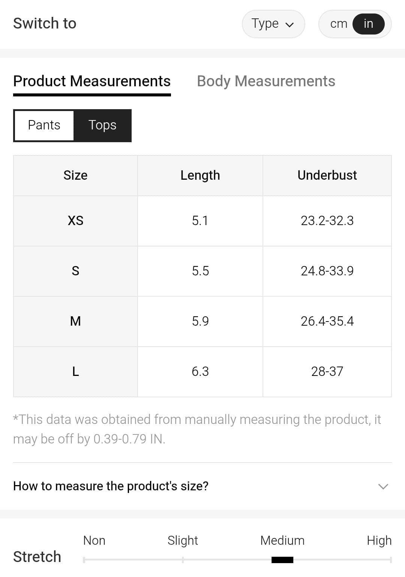Click the Underbust column header

327,176
